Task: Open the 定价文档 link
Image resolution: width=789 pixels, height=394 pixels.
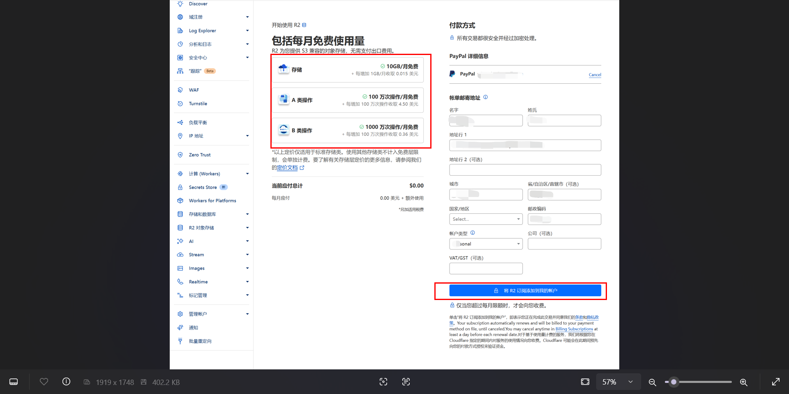Action: point(287,167)
